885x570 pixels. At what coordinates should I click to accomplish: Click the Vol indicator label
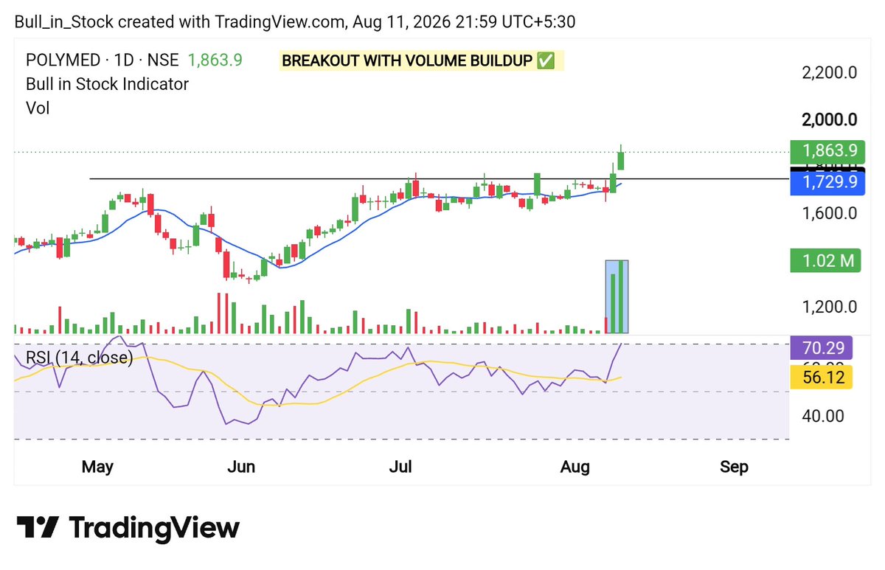(x=38, y=108)
